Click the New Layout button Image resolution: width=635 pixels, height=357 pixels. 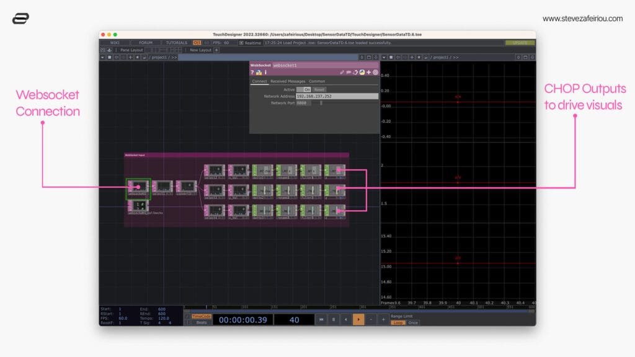pyautogui.click(x=200, y=50)
